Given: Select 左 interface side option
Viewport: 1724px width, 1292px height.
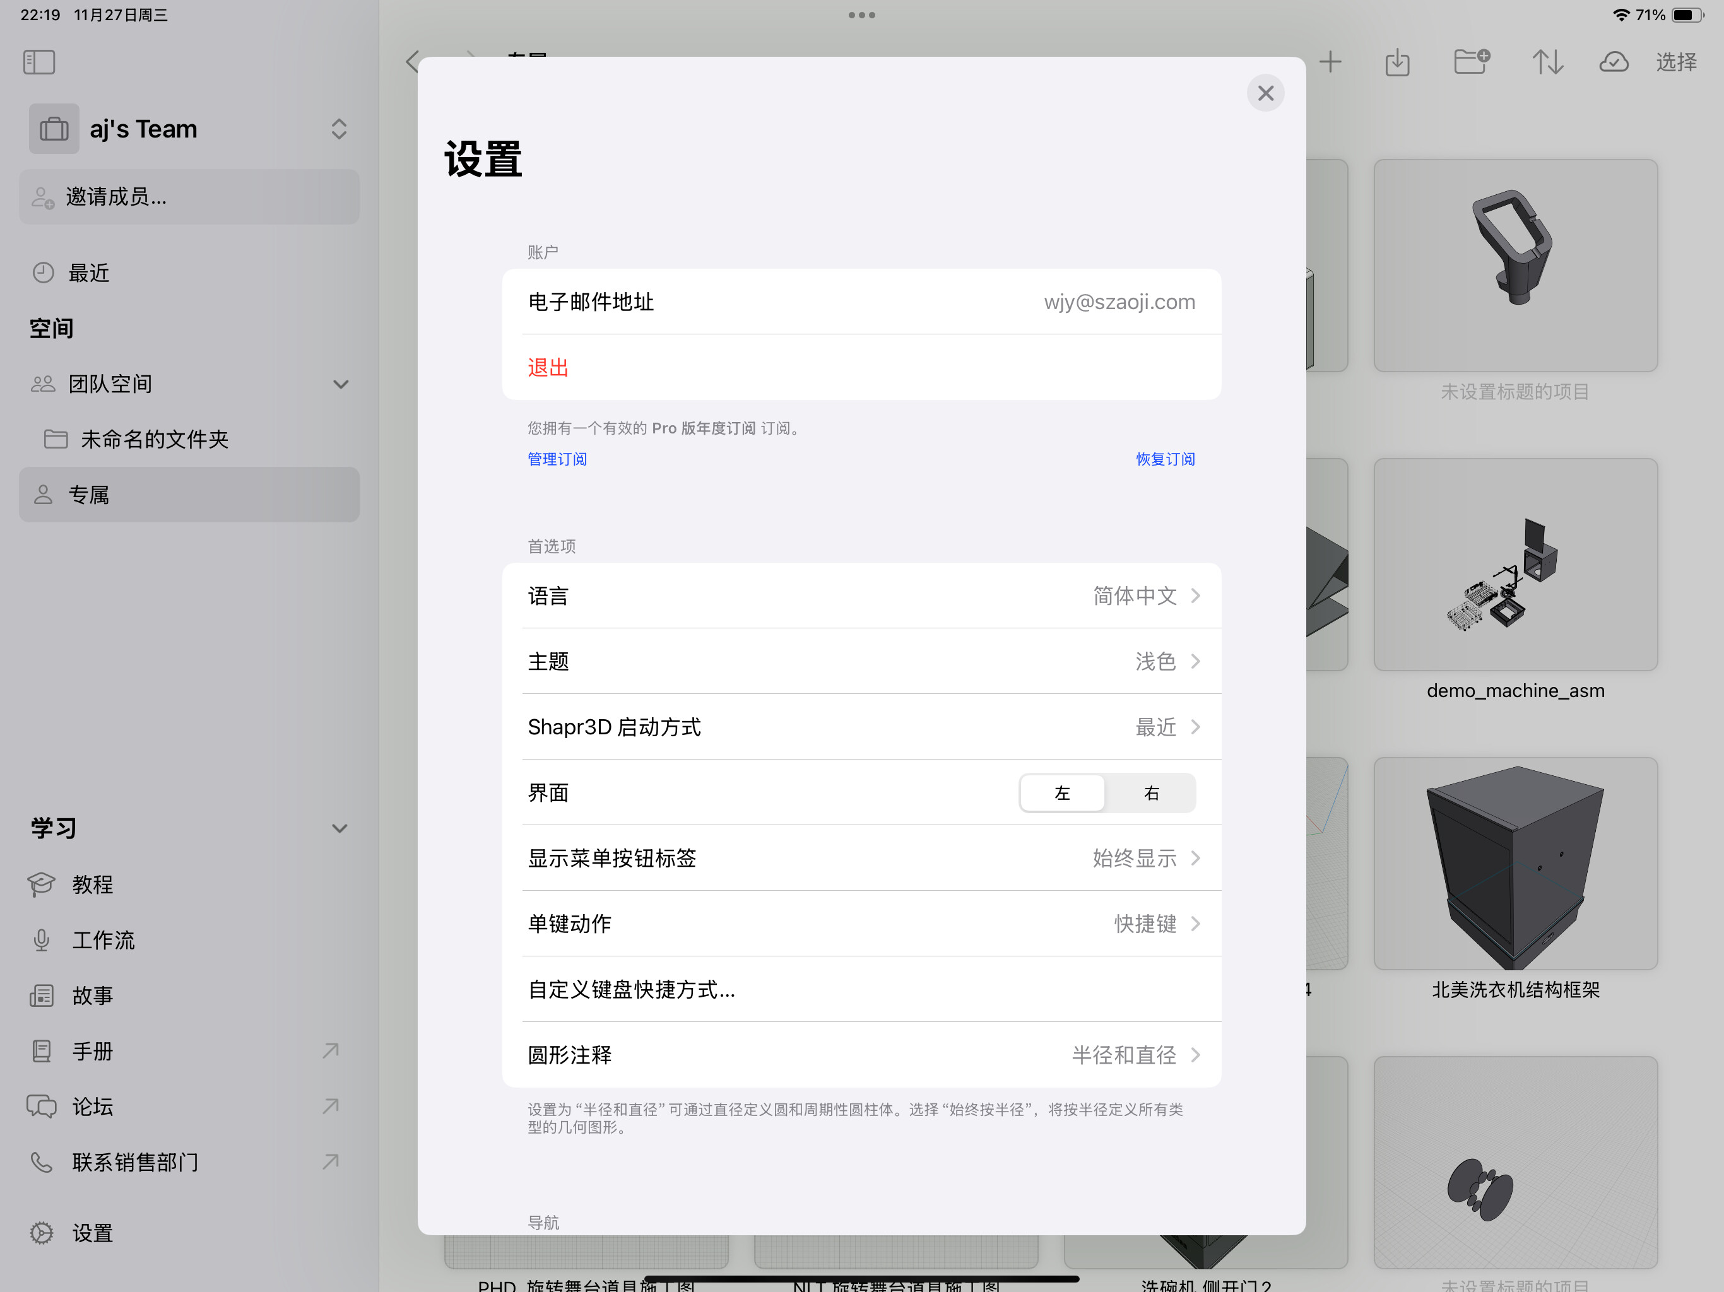Looking at the screenshot, I should [x=1062, y=793].
